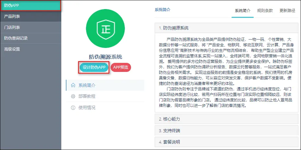Go to 门店列表 sidebar item
This screenshot has width=301, height=150.
click(x=30, y=27)
